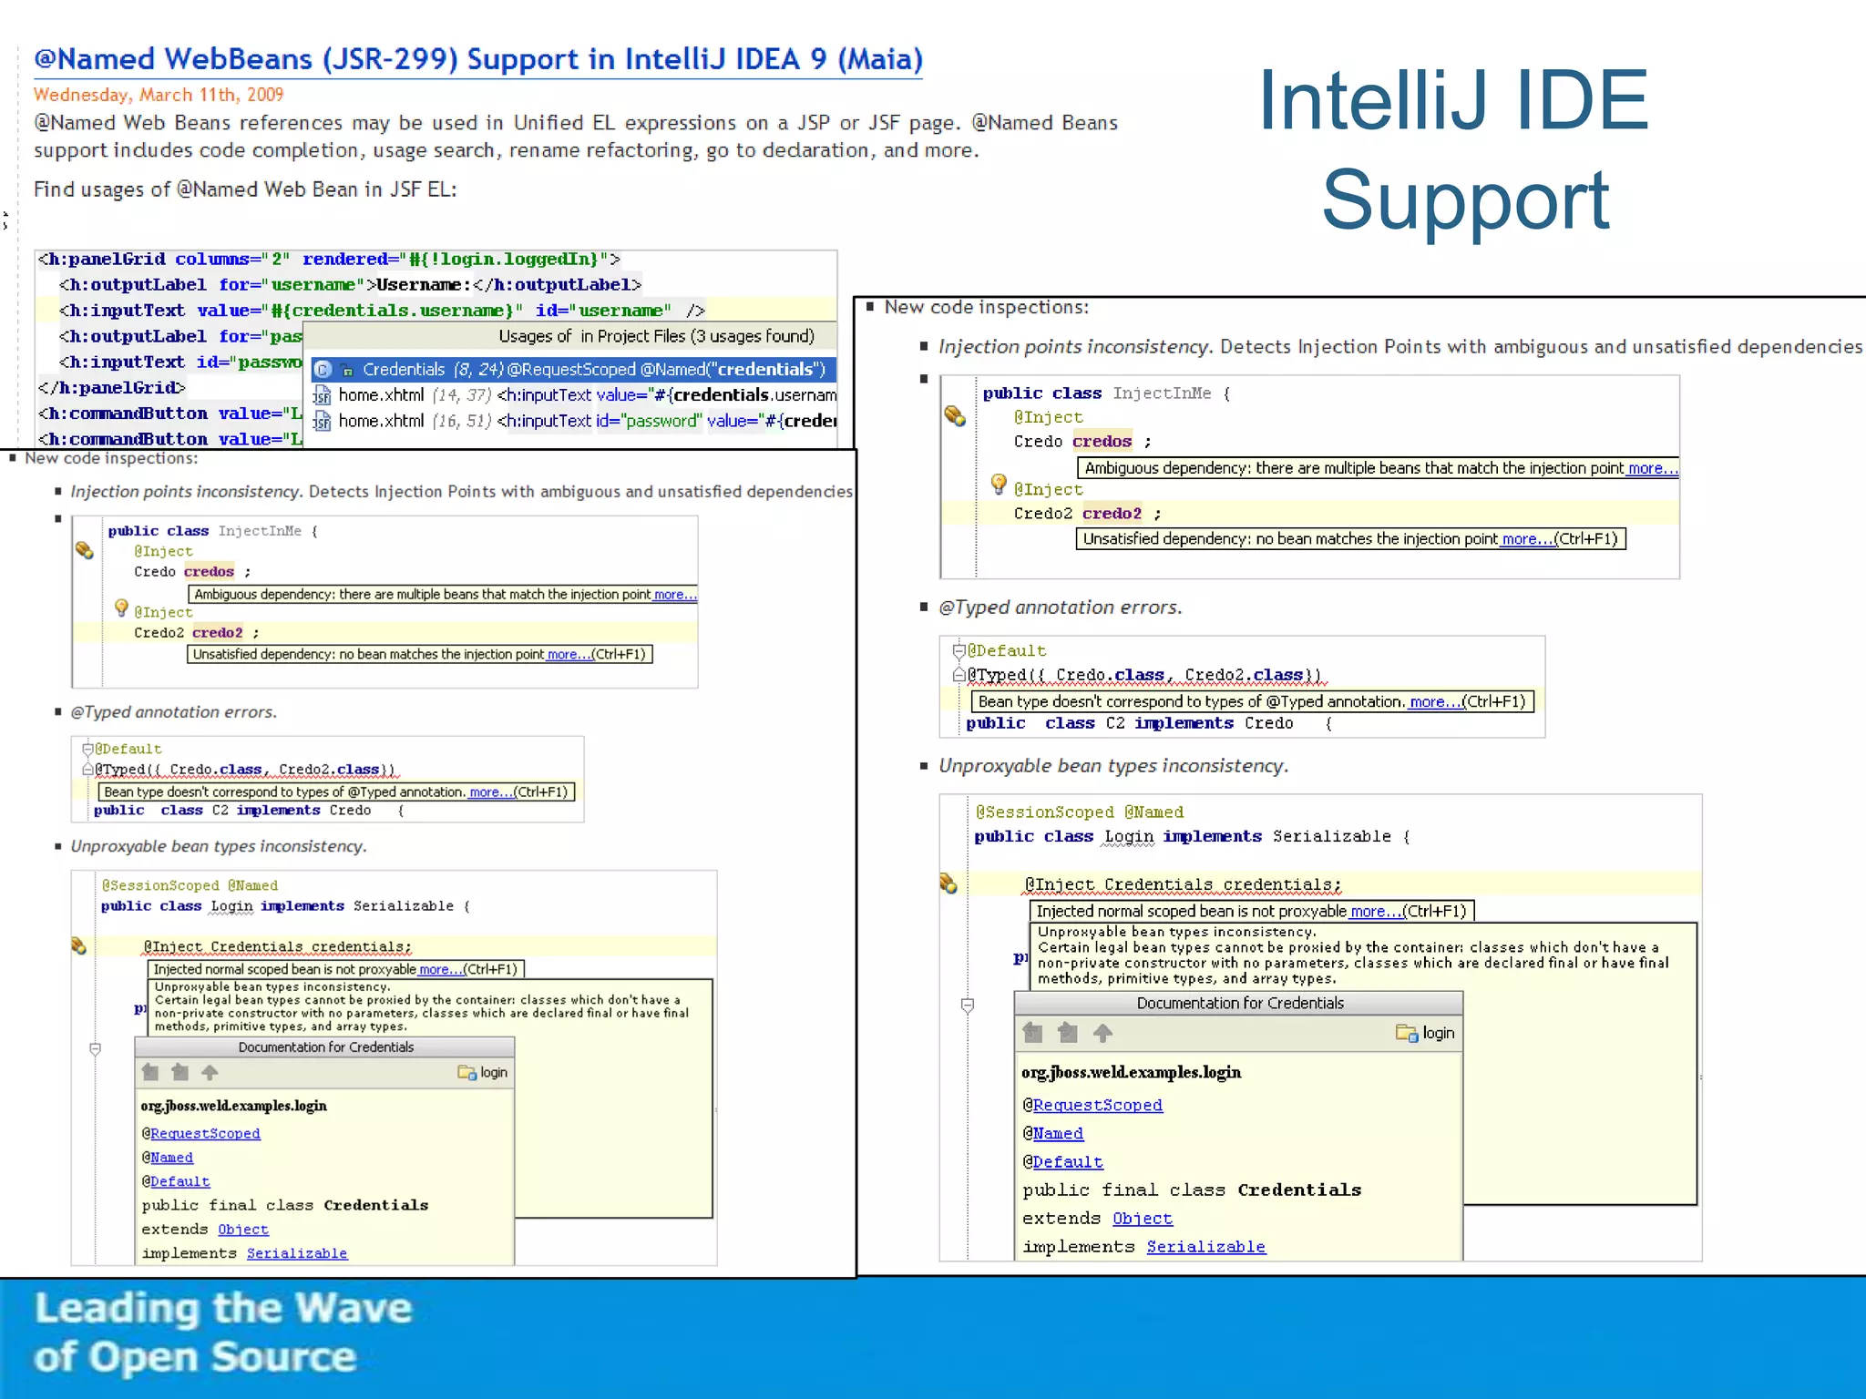Click bean gutter icon beside larger InjectInMe @Inject
The image size is (1866, 1399).
[954, 416]
